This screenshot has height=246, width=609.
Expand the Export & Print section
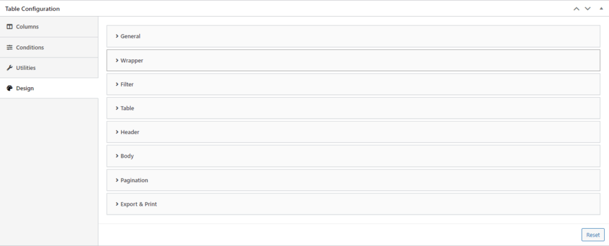point(138,204)
